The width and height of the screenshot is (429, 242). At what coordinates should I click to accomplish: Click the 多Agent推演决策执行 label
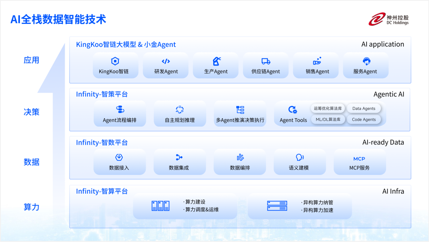[240, 120]
